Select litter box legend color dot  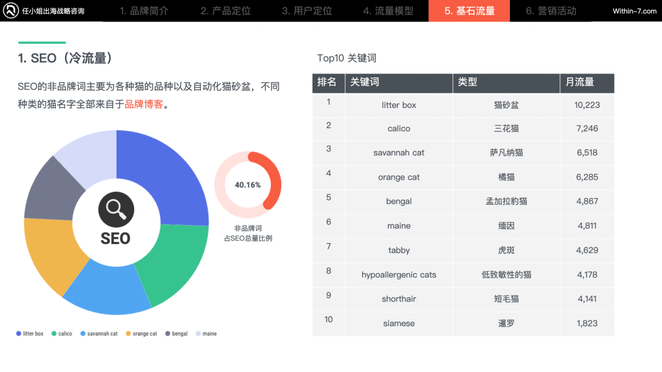(x=18, y=333)
